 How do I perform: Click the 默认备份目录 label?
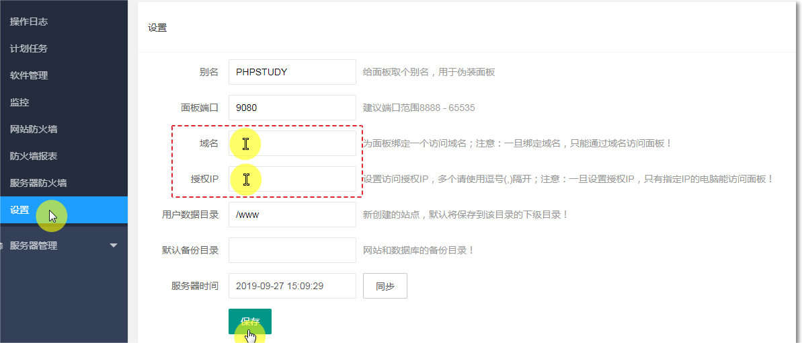coord(190,250)
